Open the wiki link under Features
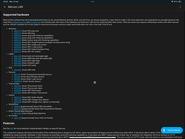This screenshot has width=185, height=139. [11, 128]
